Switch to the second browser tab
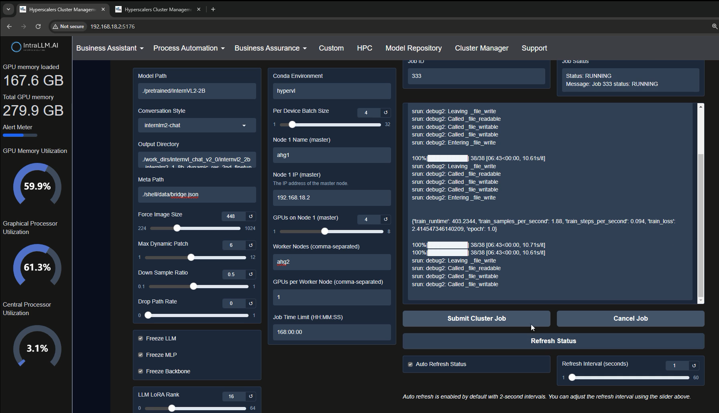The height and width of the screenshot is (413, 719). (157, 9)
